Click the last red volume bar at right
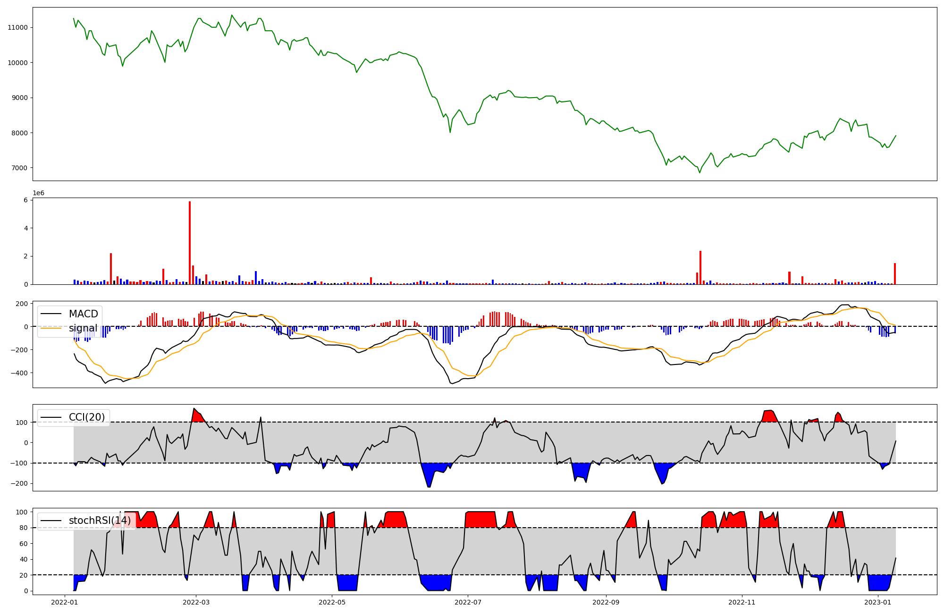Screen dimensions: 944x613 click(894, 274)
